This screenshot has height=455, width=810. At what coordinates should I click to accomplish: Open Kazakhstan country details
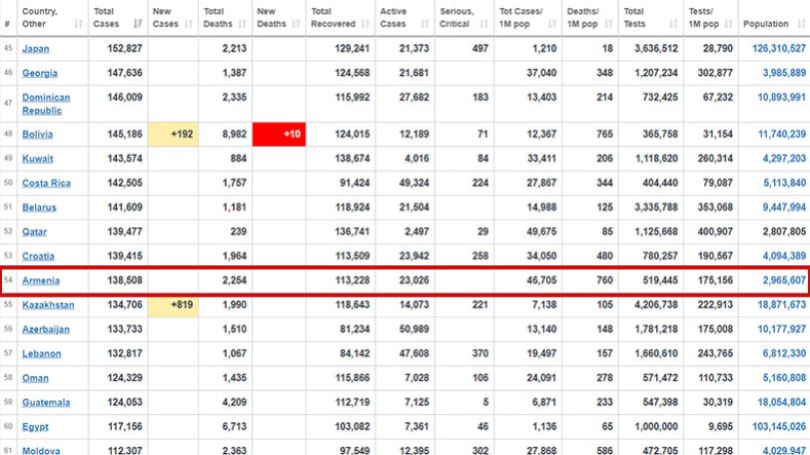(x=48, y=305)
